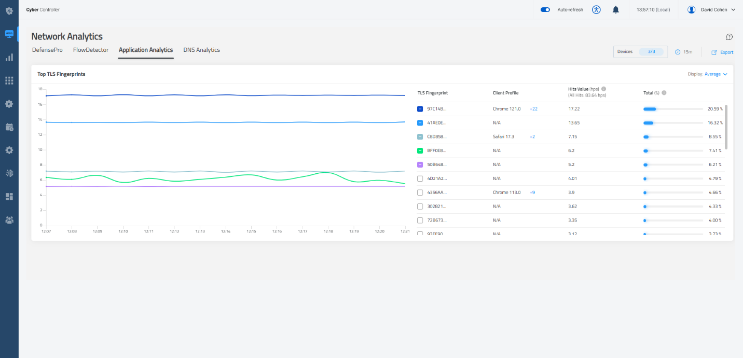Screen dimensions: 743x358
Task: Open the Display Average dropdown
Action: pyautogui.click(x=715, y=74)
